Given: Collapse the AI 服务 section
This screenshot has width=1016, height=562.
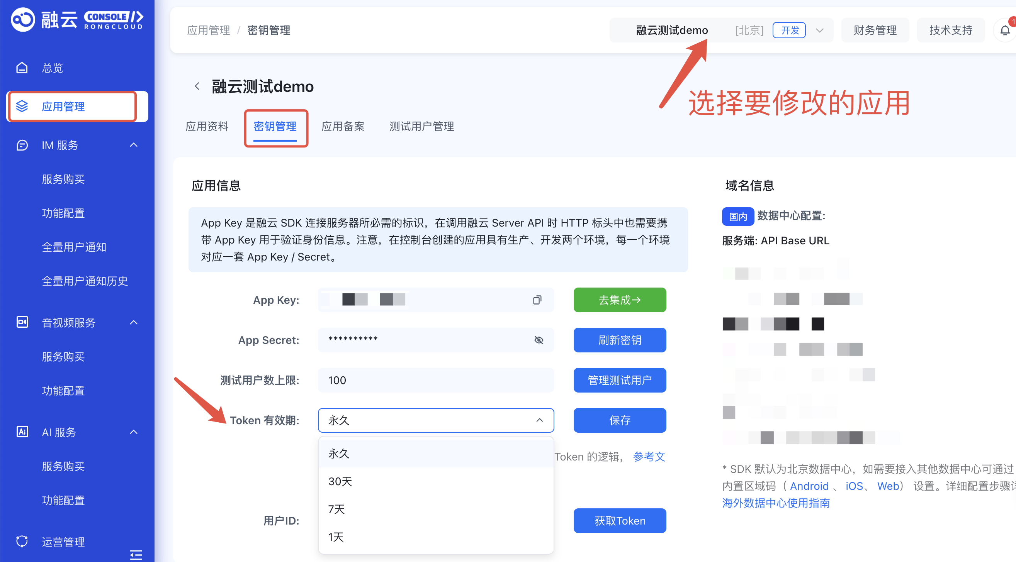Looking at the screenshot, I should point(134,432).
